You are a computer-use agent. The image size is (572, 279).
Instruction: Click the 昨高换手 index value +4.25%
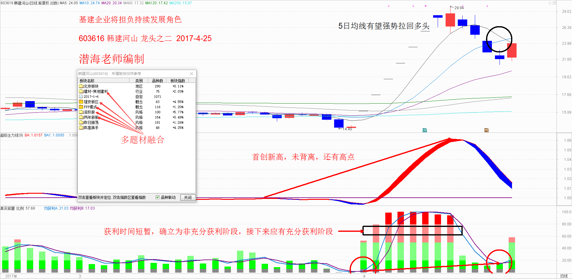178,128
